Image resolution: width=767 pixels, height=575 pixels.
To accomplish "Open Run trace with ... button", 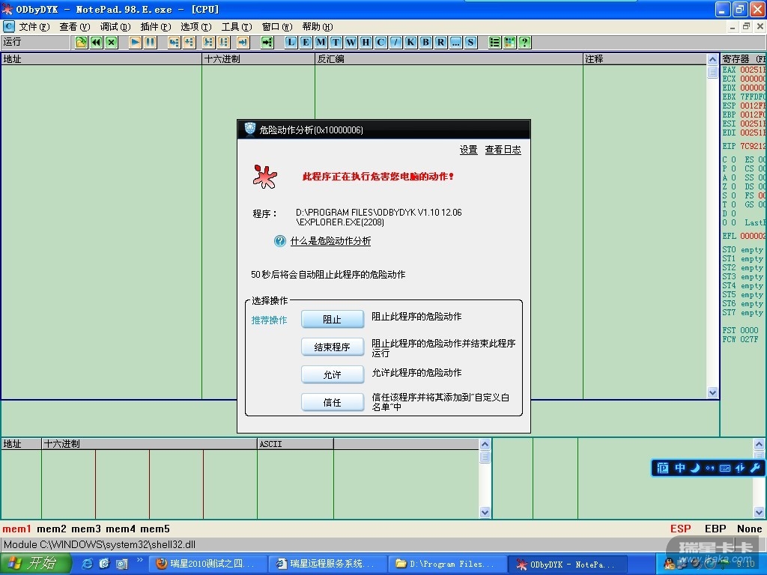I will 455,43.
